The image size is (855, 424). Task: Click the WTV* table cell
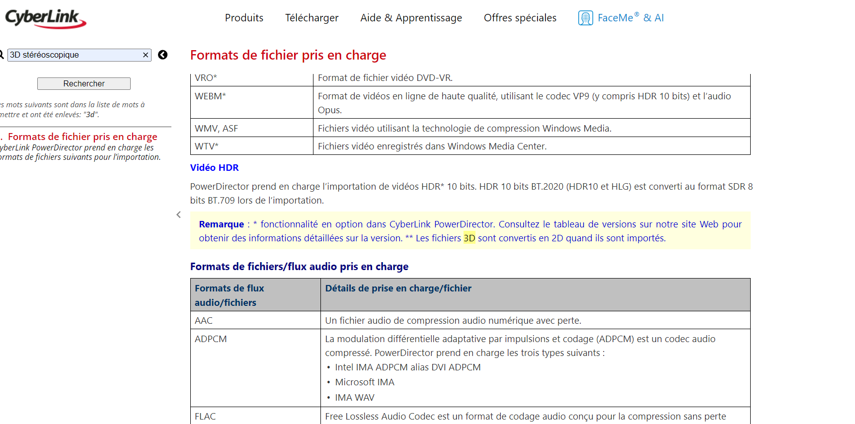pos(251,146)
